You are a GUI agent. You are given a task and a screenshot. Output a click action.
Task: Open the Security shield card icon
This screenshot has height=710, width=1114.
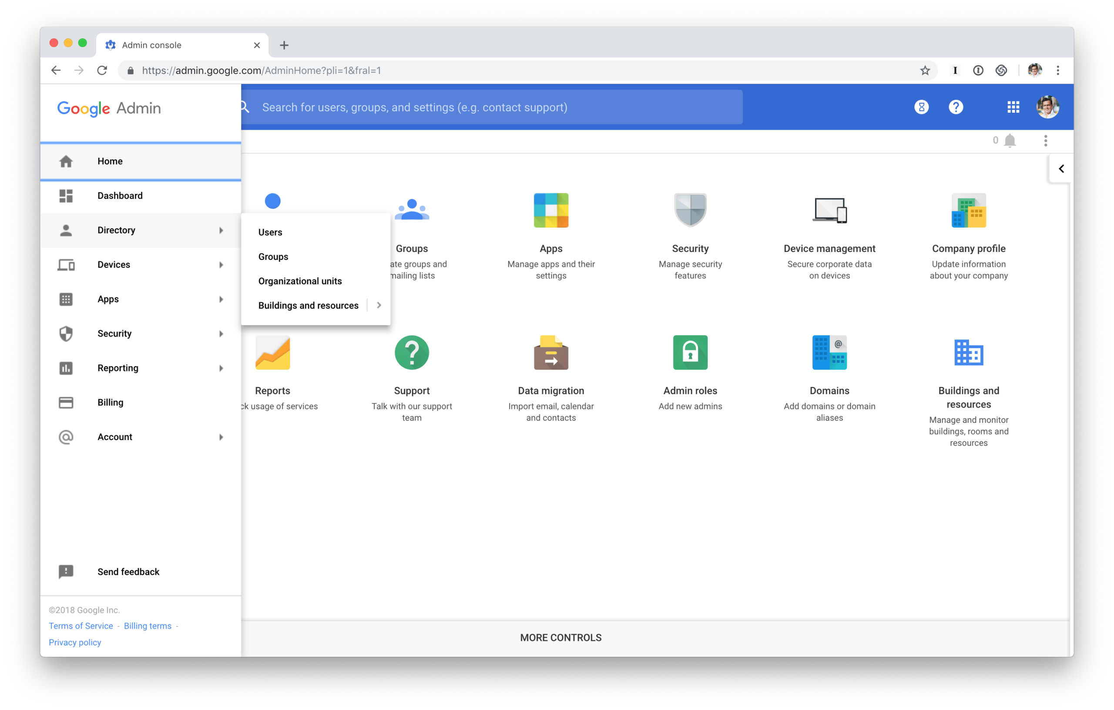(x=690, y=210)
